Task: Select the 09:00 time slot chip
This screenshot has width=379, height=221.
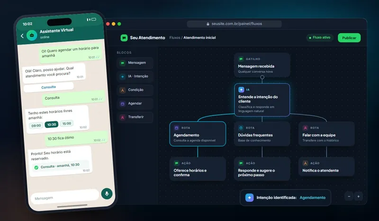Action: [x=36, y=125]
